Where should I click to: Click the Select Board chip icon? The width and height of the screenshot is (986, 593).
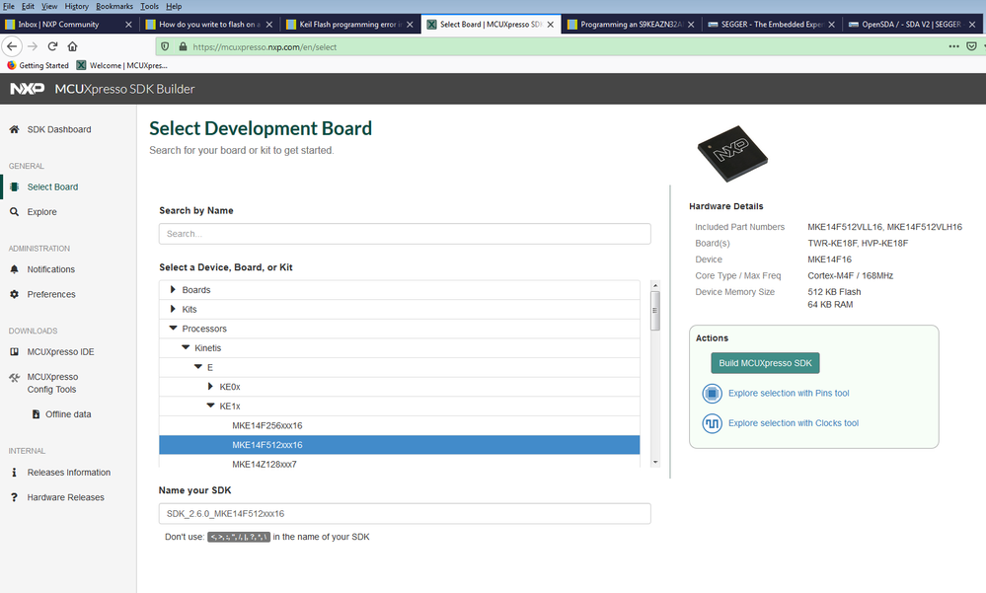[14, 186]
